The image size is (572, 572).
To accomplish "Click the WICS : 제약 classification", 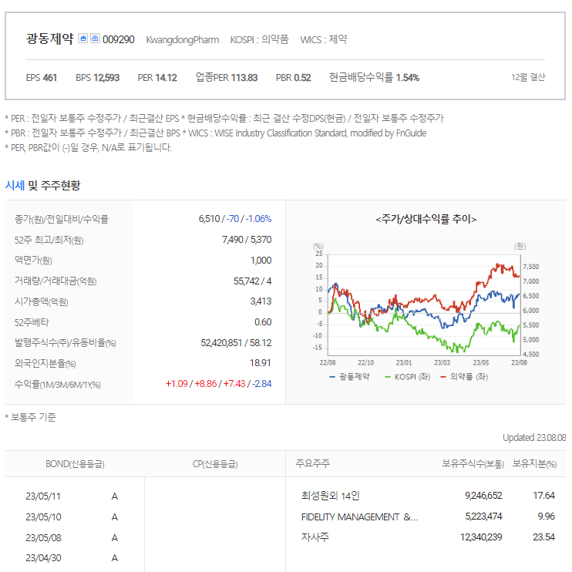I will tap(324, 39).
